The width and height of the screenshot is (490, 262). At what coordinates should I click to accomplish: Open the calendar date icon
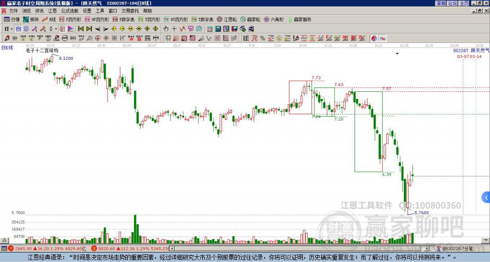pyautogui.click(x=210, y=29)
